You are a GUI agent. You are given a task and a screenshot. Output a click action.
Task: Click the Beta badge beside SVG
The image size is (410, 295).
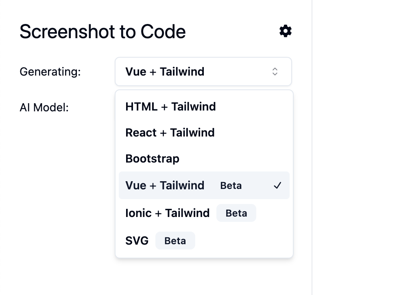(175, 241)
